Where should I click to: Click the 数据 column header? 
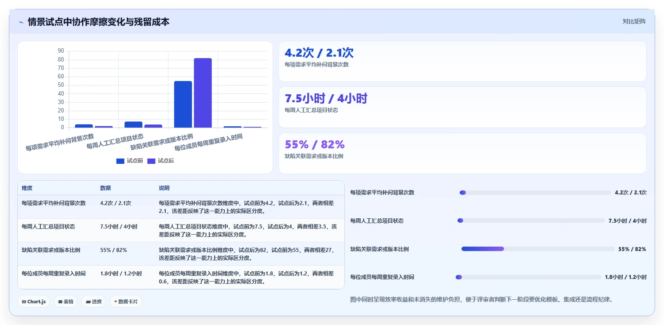(105, 188)
